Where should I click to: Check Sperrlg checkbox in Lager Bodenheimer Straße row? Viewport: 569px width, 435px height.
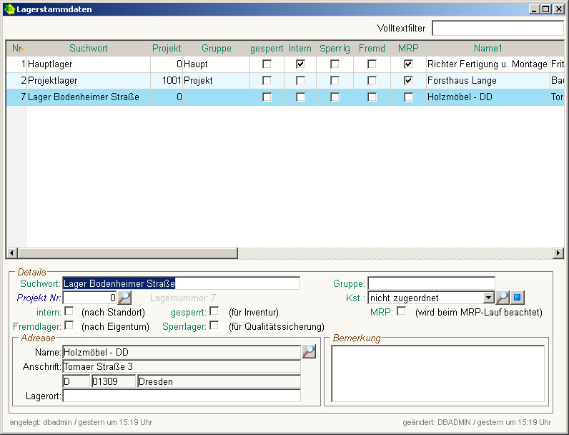coord(335,97)
